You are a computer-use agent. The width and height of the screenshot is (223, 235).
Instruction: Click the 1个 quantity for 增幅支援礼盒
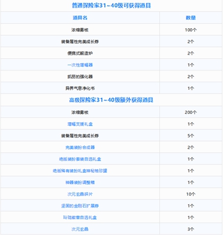pyautogui.click(x=191, y=124)
